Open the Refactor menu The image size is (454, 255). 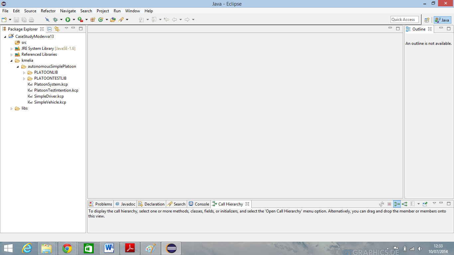point(48,11)
